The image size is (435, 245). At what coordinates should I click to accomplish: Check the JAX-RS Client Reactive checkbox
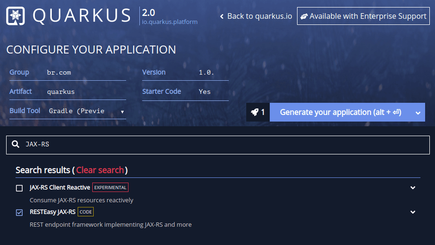pyautogui.click(x=19, y=188)
